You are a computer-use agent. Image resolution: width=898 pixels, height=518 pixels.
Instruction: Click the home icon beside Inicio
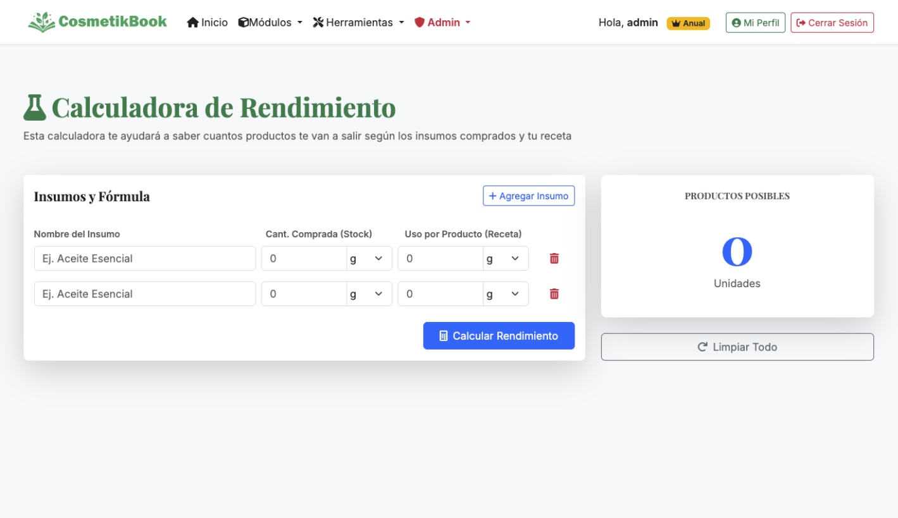click(193, 22)
